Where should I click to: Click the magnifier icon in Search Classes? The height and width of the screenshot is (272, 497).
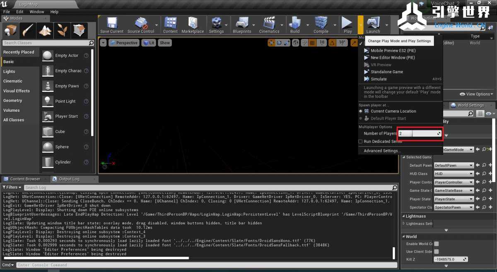91,43
